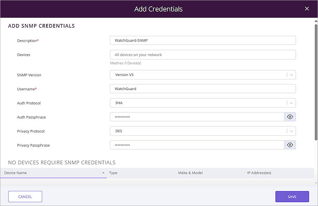Click the Privacy Passphrase eye icon

[290, 145]
